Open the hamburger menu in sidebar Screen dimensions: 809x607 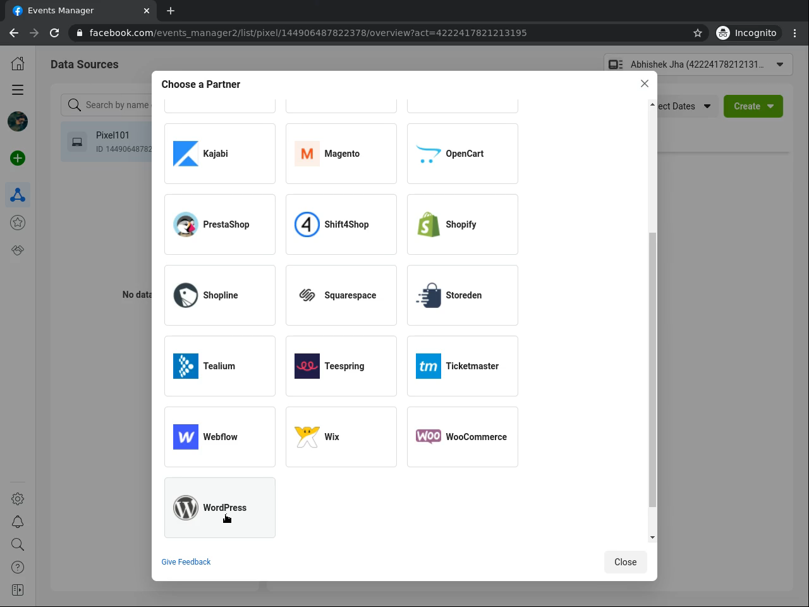tap(18, 90)
